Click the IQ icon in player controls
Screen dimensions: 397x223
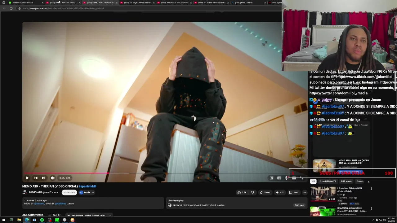point(271,178)
